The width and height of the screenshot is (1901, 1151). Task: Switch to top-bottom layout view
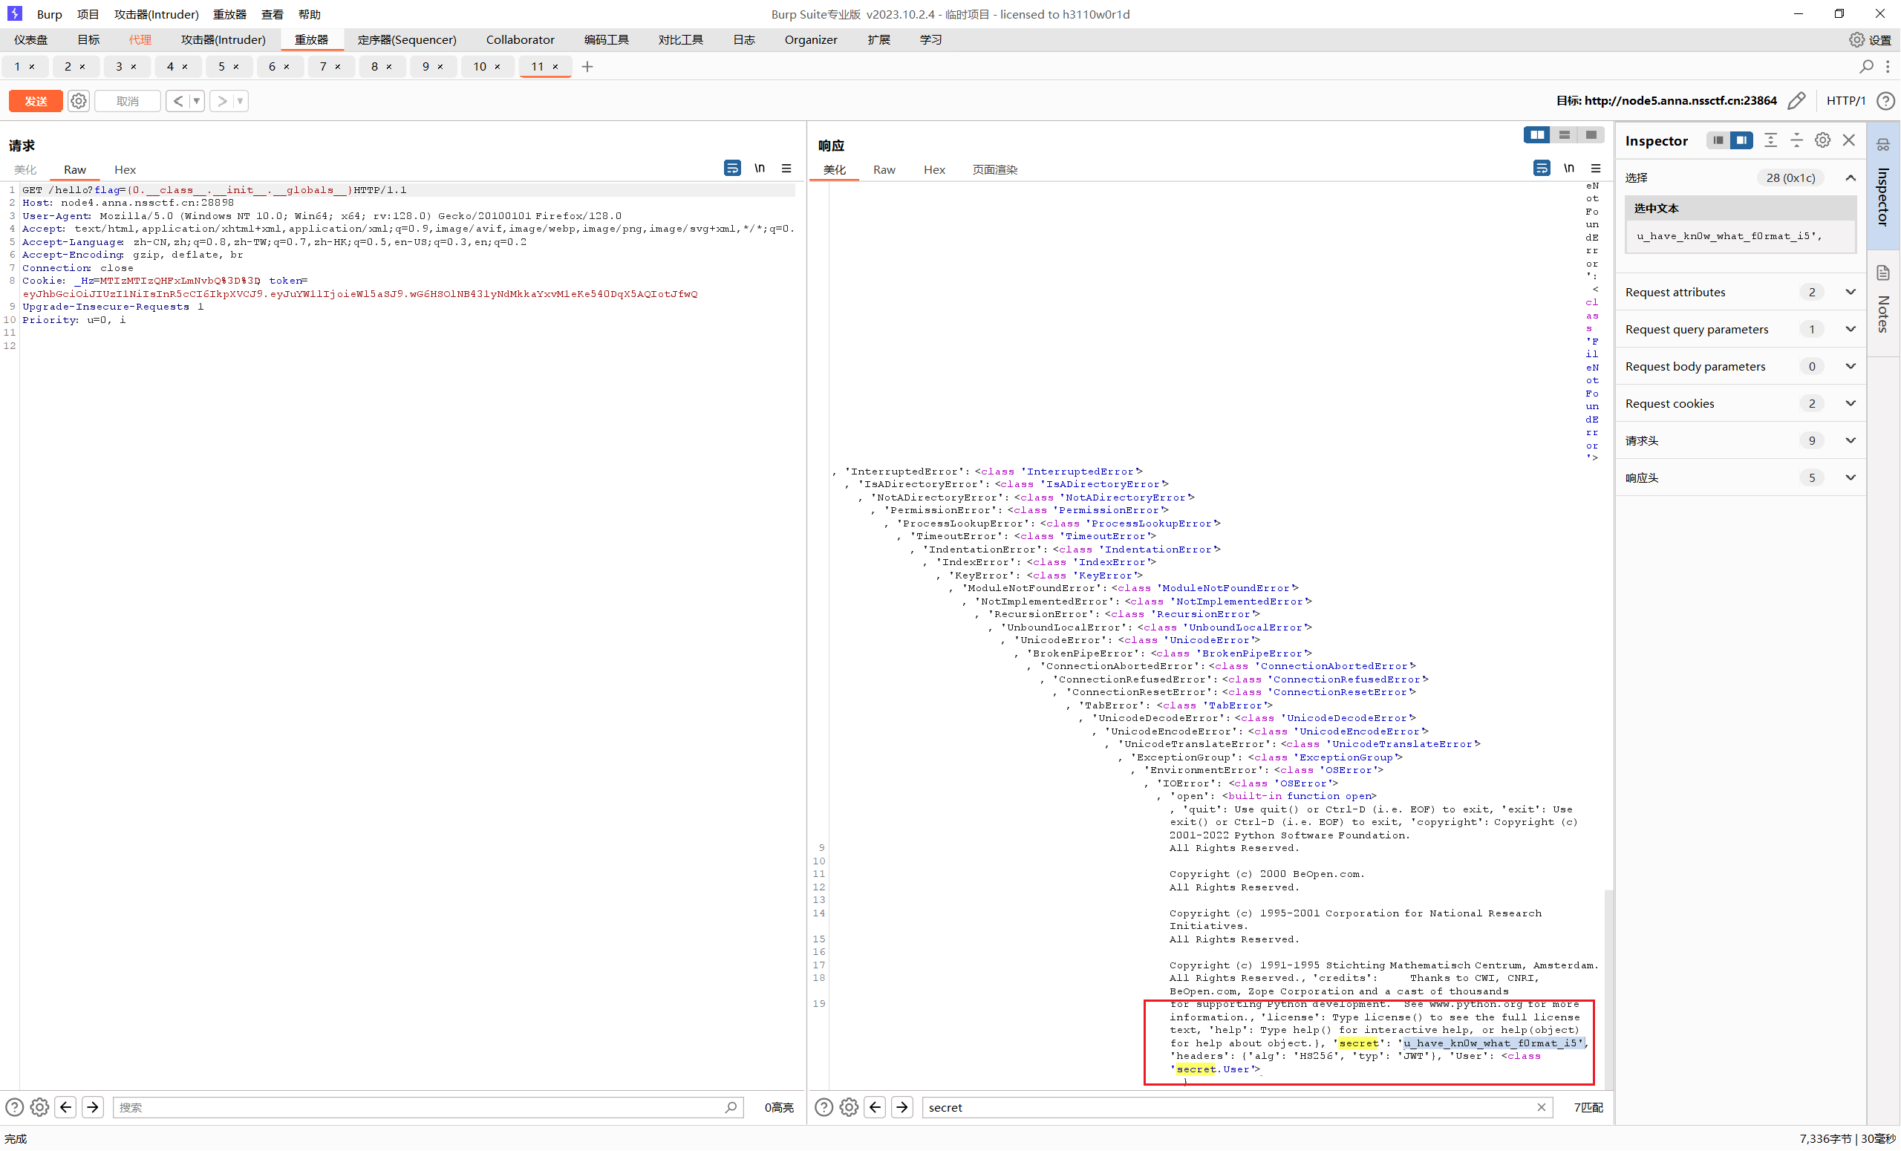point(1564,135)
